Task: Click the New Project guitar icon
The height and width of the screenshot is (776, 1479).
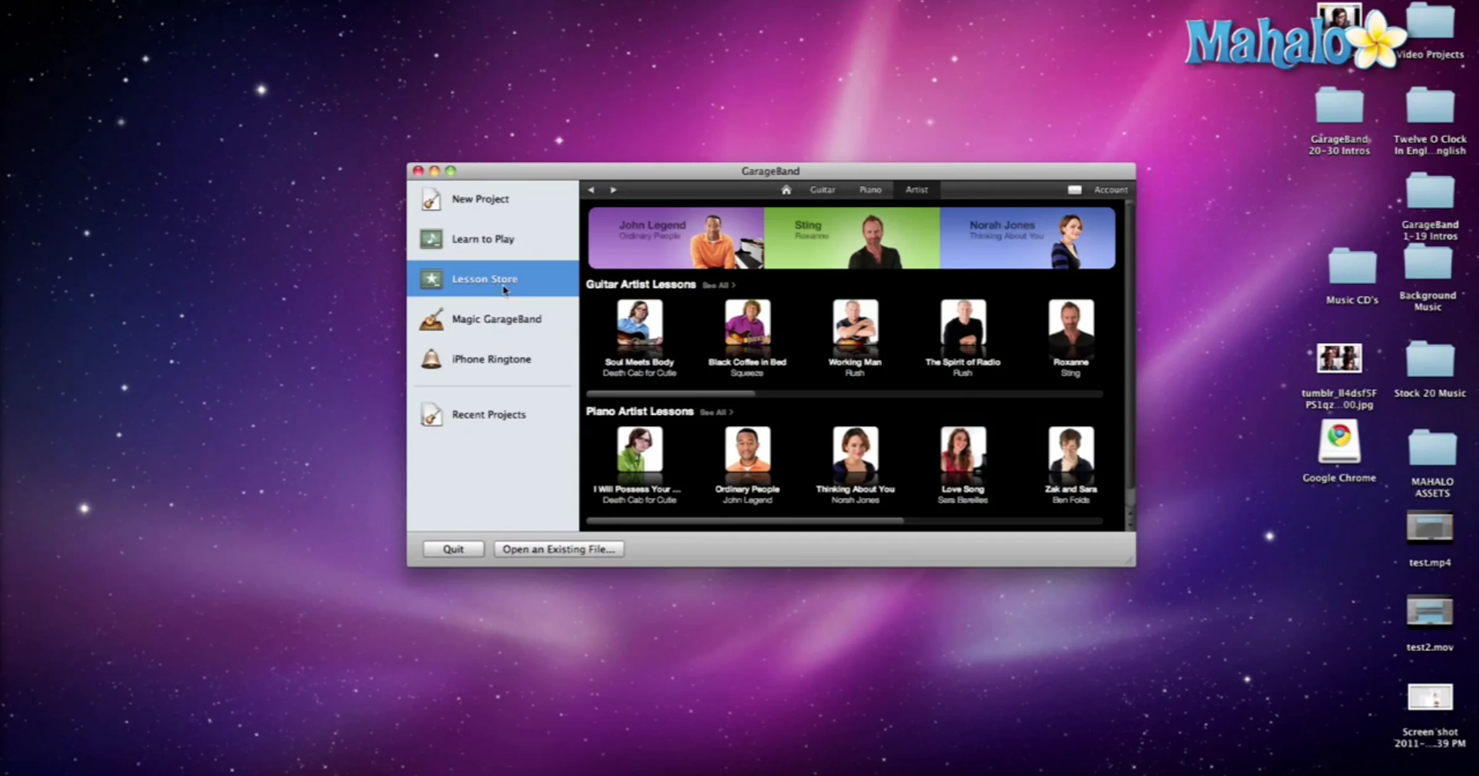Action: (431, 199)
